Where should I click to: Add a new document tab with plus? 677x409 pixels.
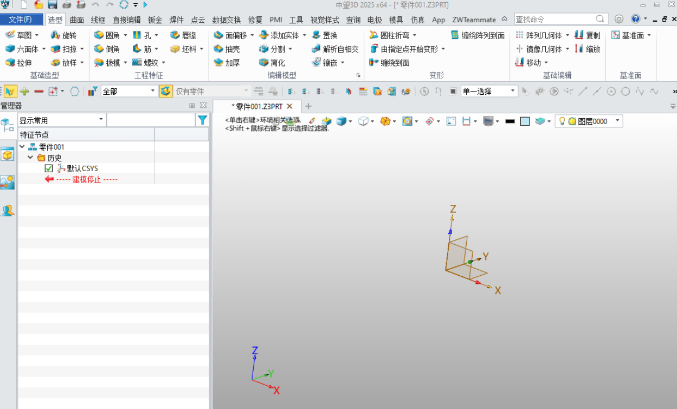[x=308, y=106]
